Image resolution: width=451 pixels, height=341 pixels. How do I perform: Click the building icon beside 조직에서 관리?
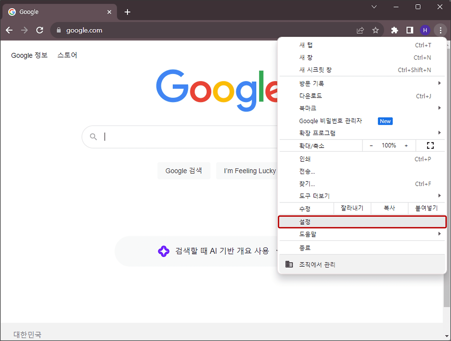pos(289,264)
